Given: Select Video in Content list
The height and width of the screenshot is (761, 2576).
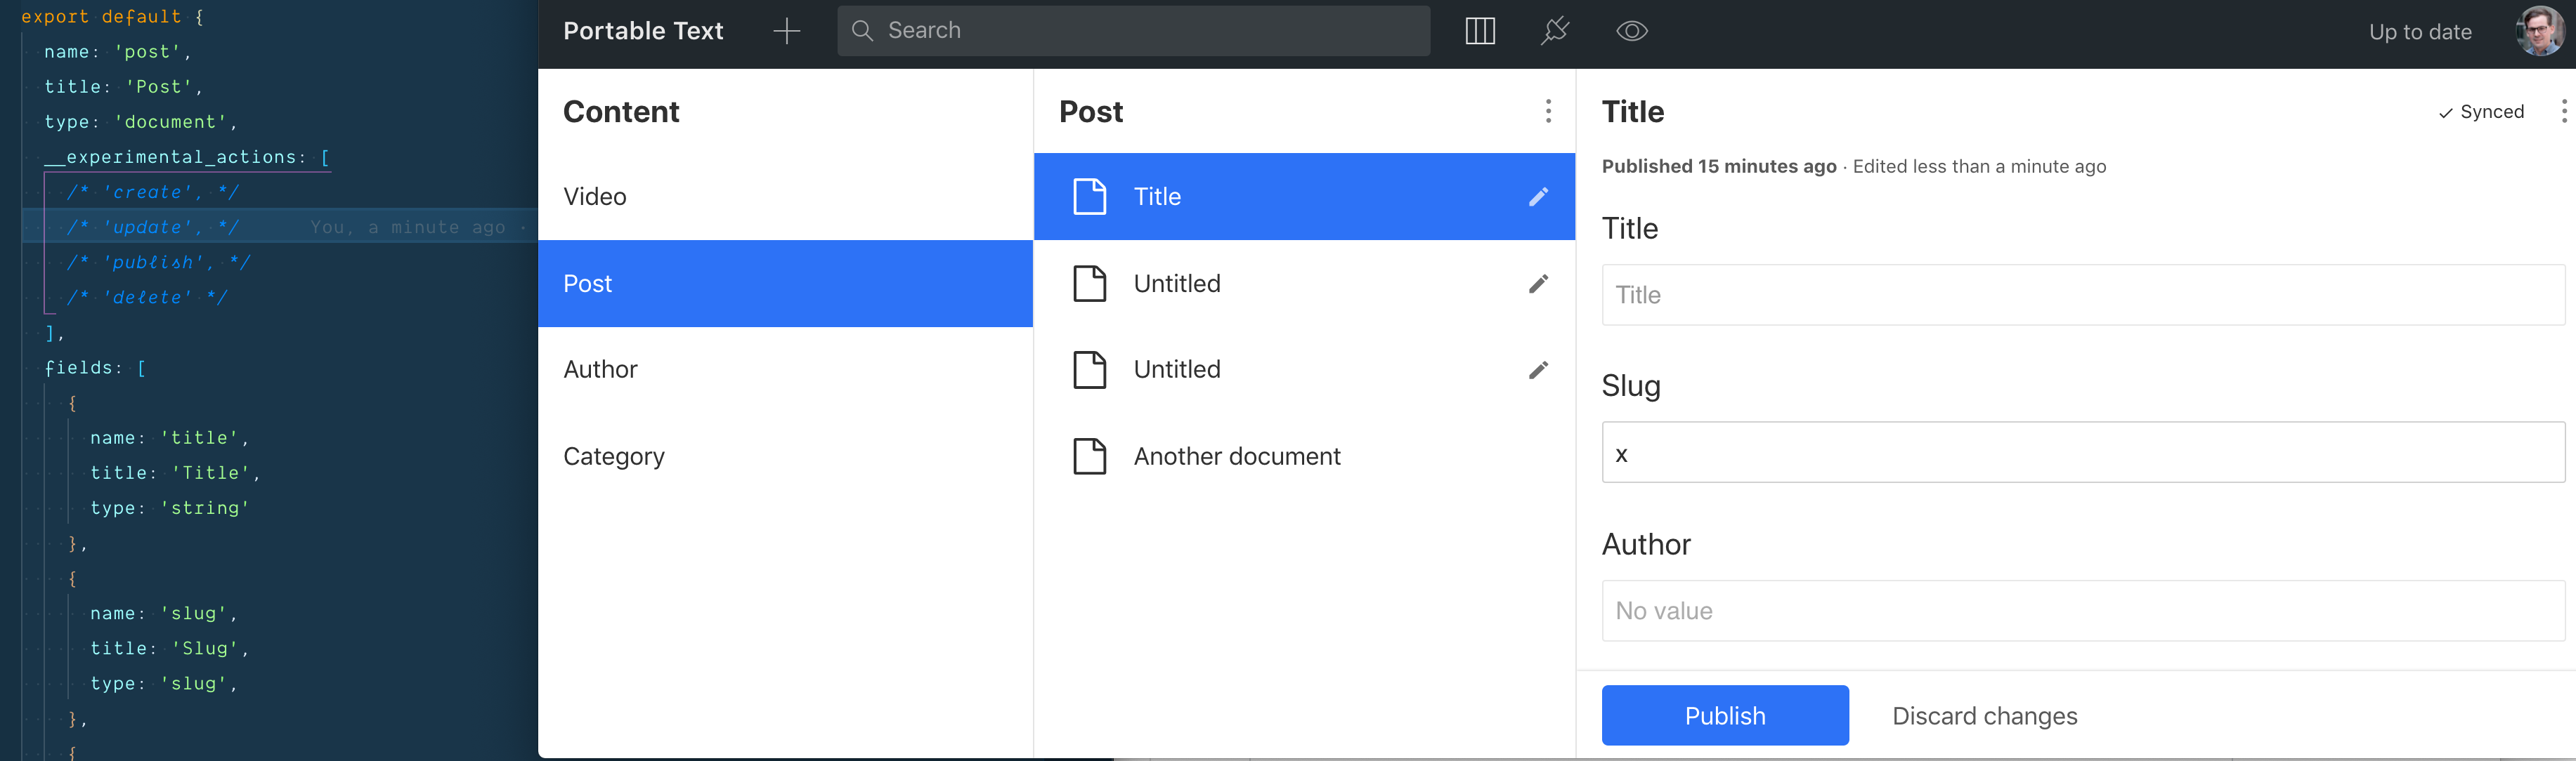Looking at the screenshot, I should pos(595,197).
